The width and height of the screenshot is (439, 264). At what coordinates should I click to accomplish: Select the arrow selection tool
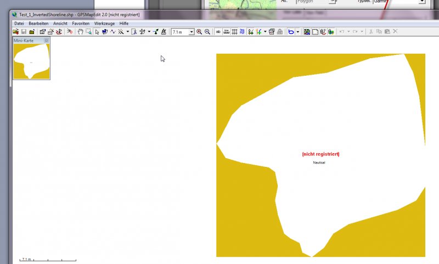tap(97, 32)
